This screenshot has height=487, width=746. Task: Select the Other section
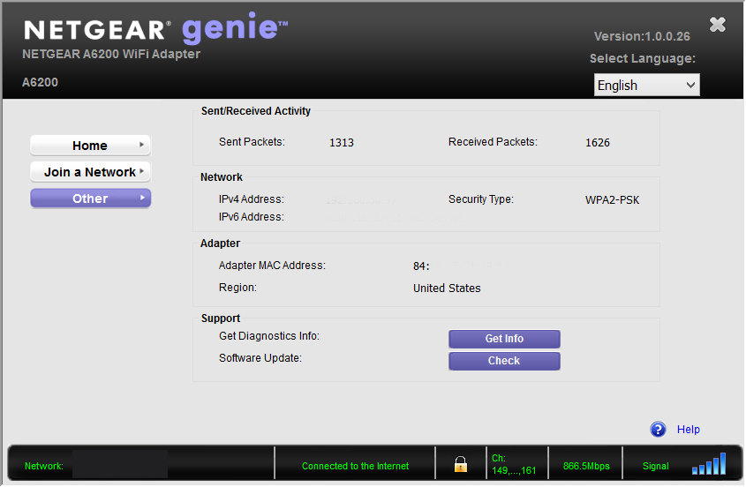(x=90, y=199)
